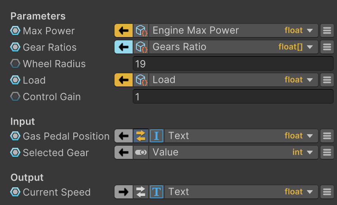Click the hamburger menu icon on Current Speed row

pyautogui.click(x=327, y=192)
